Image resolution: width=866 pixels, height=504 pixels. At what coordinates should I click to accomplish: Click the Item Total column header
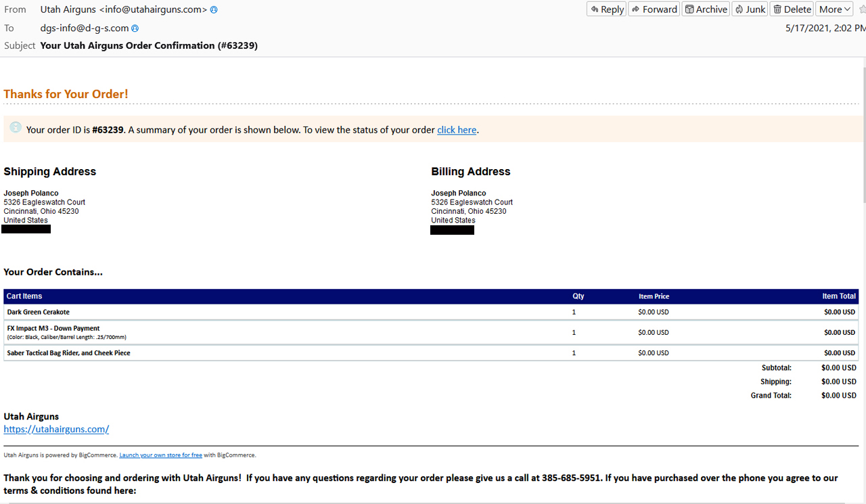click(x=839, y=296)
